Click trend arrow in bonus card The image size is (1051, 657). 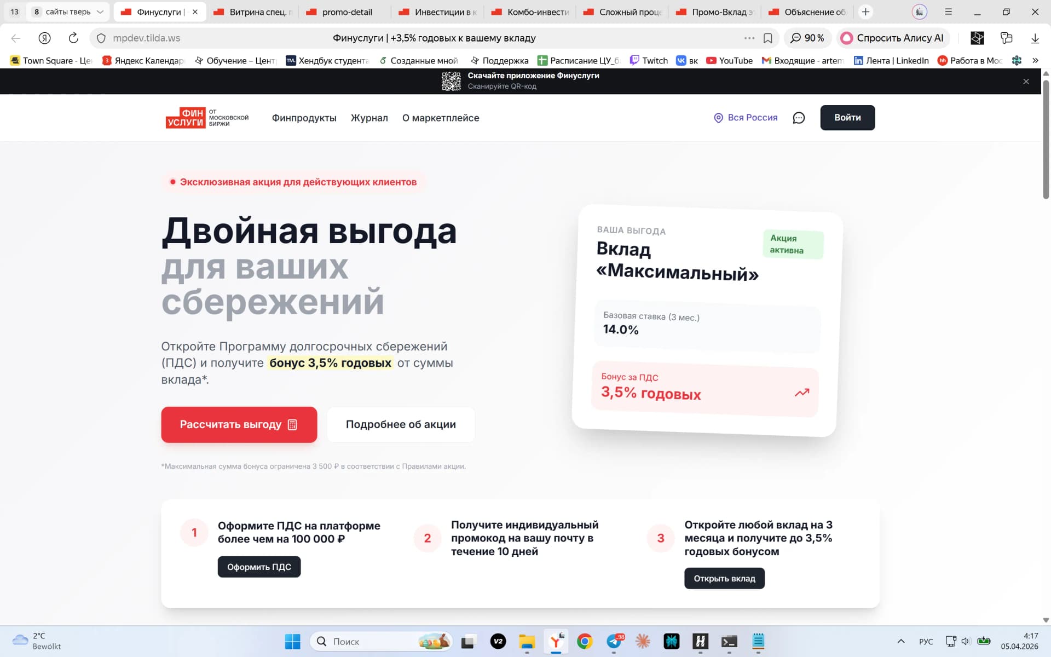click(802, 393)
